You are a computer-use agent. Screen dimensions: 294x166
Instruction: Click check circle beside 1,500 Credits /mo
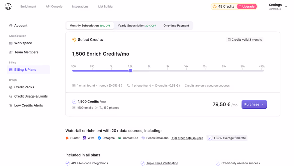tap(74, 102)
